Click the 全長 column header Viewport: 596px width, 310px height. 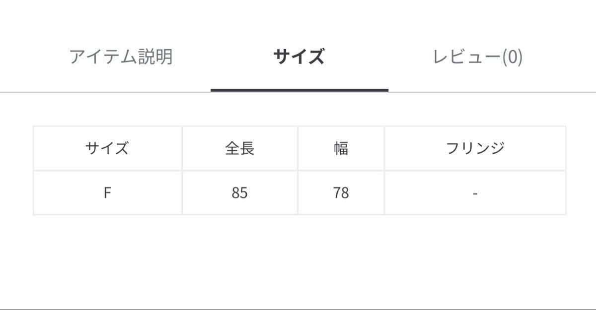click(x=239, y=148)
